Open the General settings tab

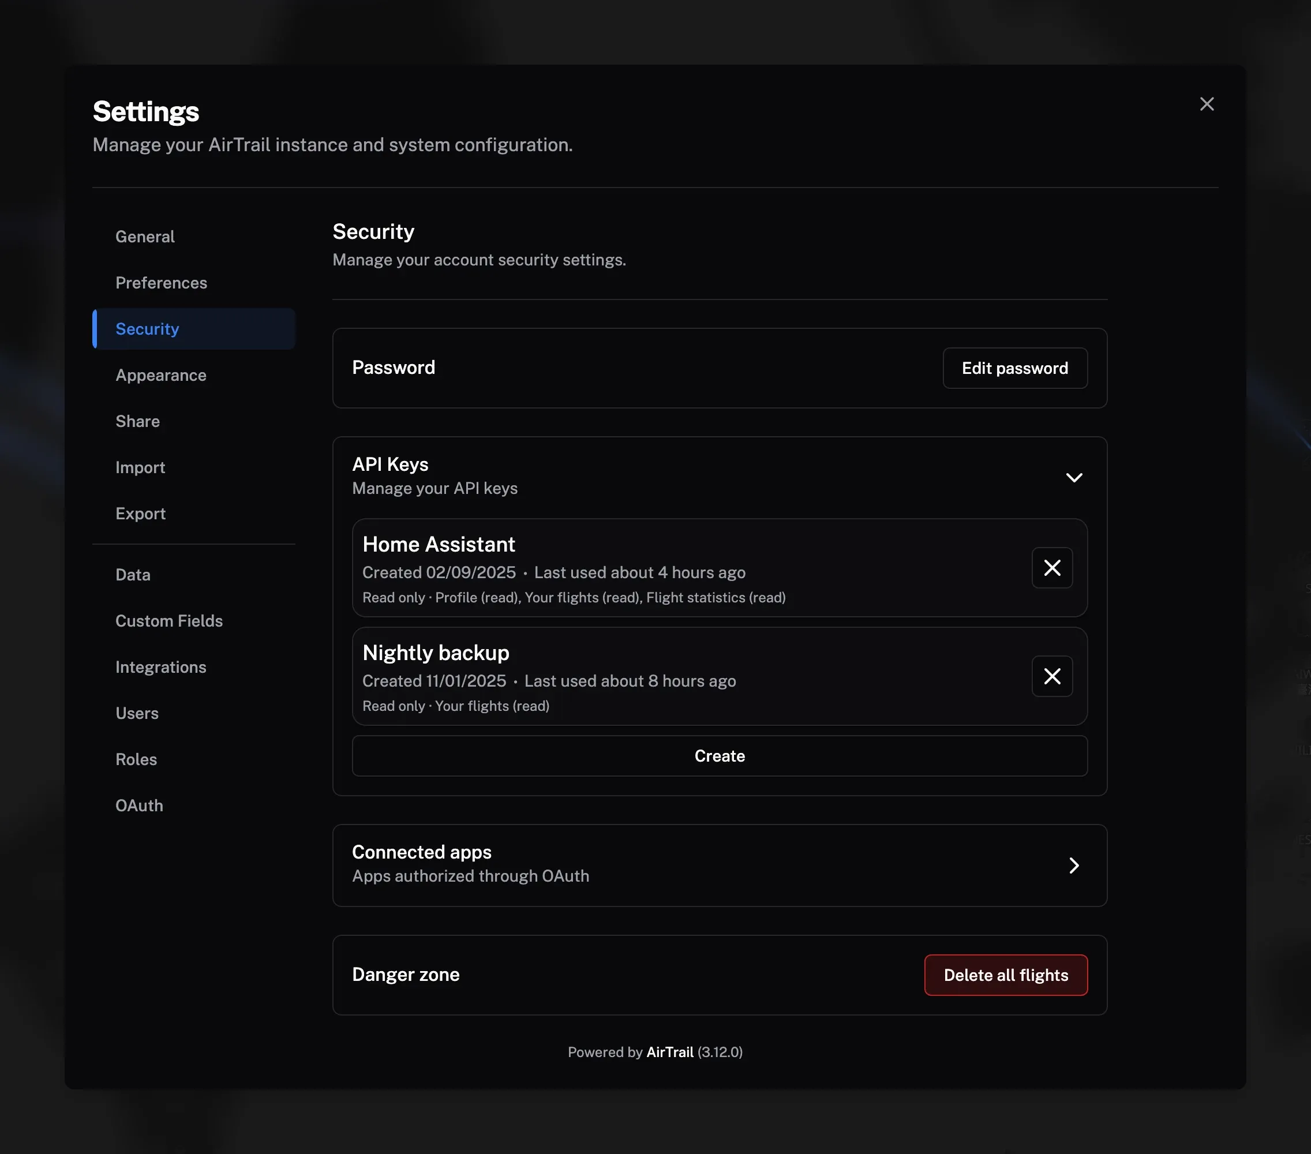coord(194,237)
